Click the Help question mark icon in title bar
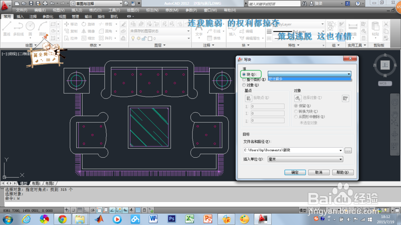Image resolution: width=401 pixels, height=225 pixels. (x=358, y=3)
